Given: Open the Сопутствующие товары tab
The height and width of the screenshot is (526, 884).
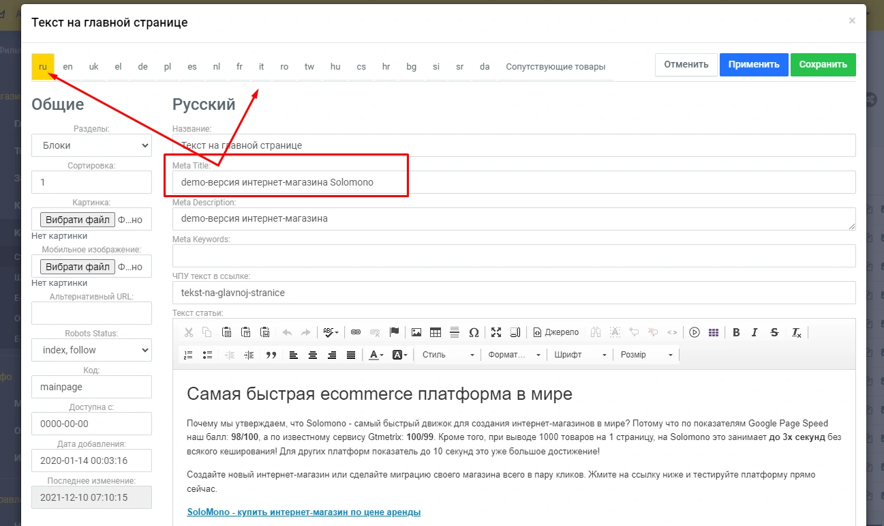Looking at the screenshot, I should click(555, 67).
